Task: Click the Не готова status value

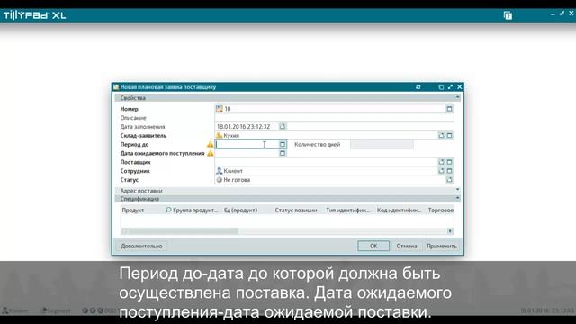Action: pyautogui.click(x=237, y=180)
